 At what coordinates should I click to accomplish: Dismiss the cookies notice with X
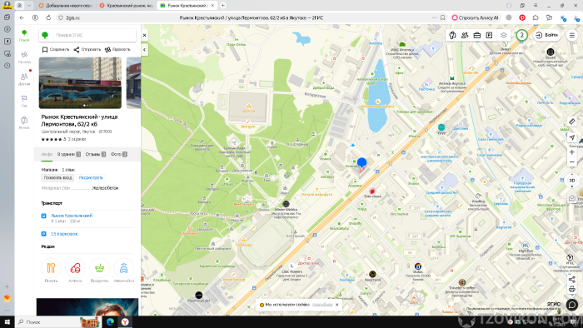(x=336, y=305)
